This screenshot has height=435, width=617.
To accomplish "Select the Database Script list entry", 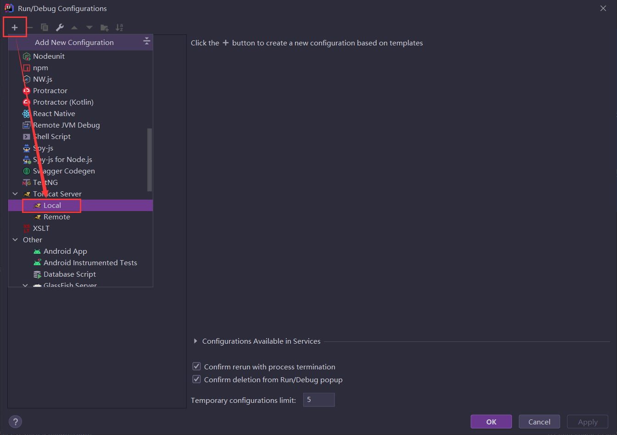I will click(x=80, y=274).
